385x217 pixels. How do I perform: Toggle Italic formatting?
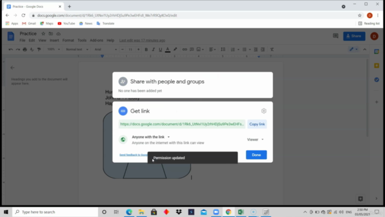[x=153, y=49]
